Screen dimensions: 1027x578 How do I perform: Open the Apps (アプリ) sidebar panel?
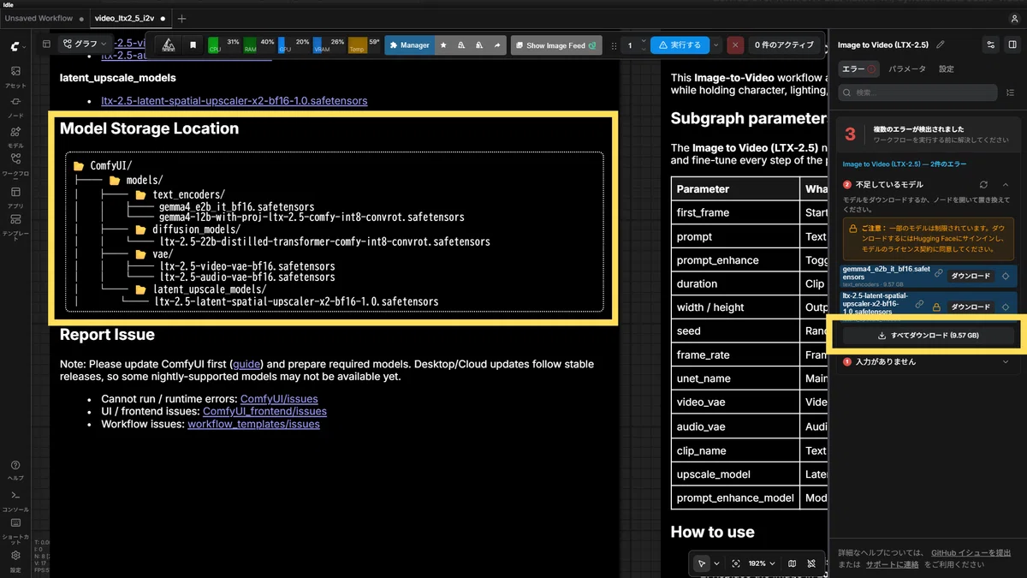15,197
